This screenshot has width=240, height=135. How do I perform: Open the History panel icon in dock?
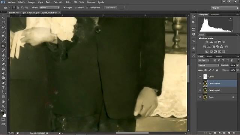[193, 17]
